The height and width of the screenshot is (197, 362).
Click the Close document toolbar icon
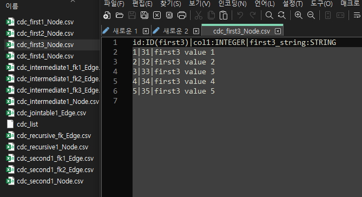(157, 16)
